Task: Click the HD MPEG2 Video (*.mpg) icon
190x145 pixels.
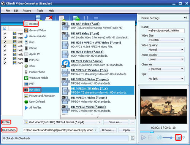Action: (66, 109)
